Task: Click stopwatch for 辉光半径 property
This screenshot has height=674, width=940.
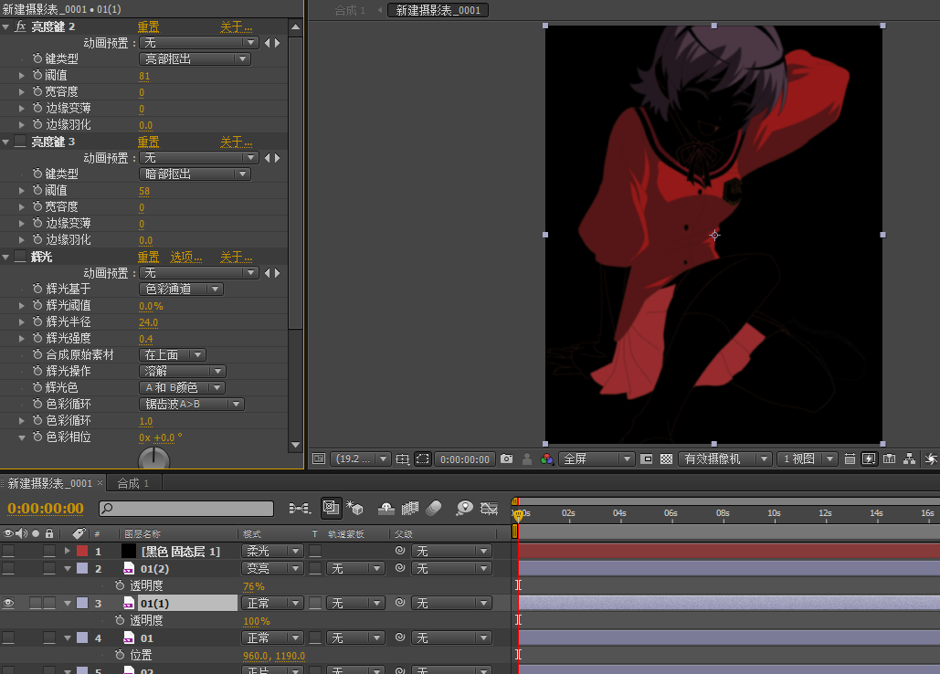Action: (37, 322)
